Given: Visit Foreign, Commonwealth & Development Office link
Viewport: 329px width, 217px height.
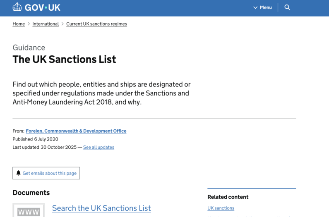Looking at the screenshot, I should (76, 131).
